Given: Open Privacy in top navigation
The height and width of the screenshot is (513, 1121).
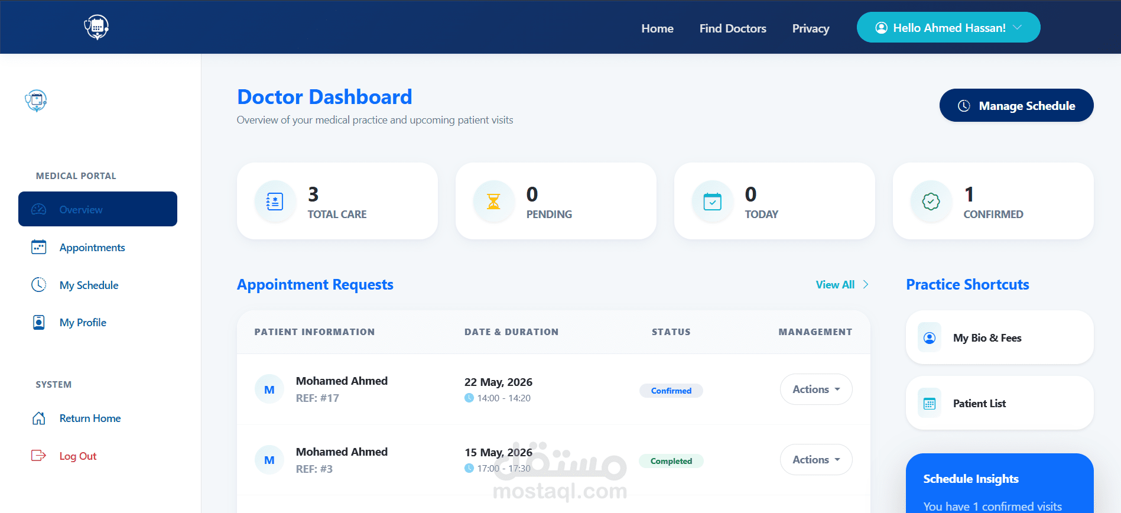Looking at the screenshot, I should [x=811, y=28].
